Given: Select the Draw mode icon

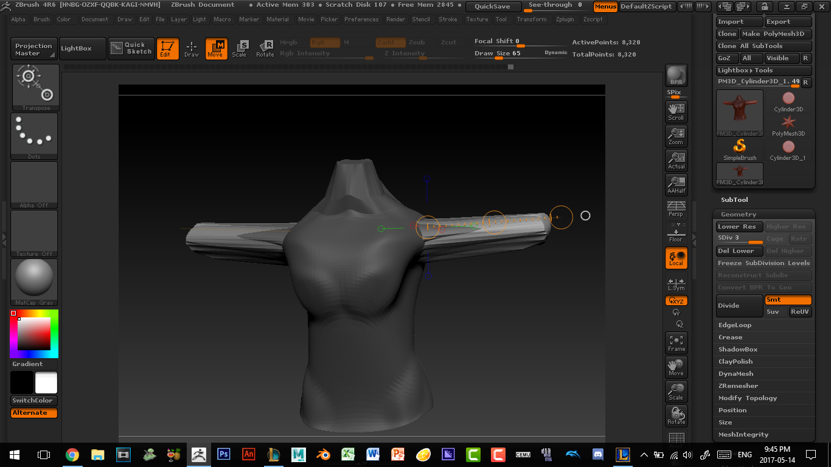Looking at the screenshot, I should [192, 49].
